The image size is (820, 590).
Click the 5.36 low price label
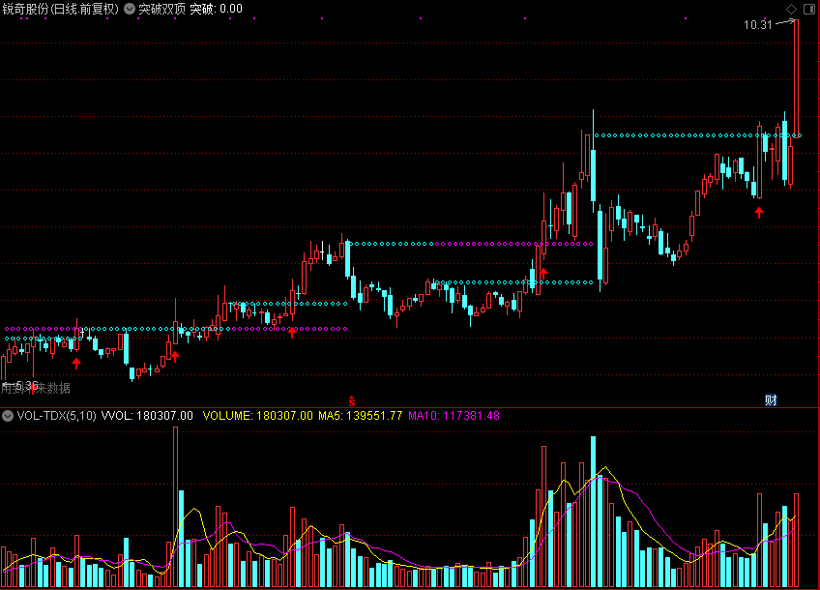26,386
